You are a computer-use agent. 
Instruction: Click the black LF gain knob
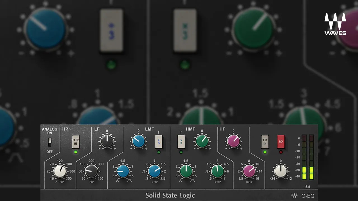[x=107, y=141]
